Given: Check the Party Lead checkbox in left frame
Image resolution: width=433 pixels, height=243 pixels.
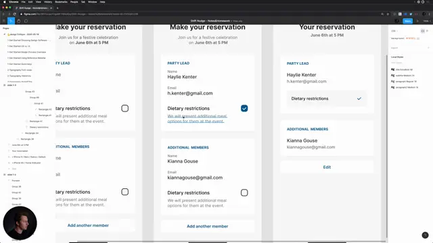Looking at the screenshot, I should (124, 108).
